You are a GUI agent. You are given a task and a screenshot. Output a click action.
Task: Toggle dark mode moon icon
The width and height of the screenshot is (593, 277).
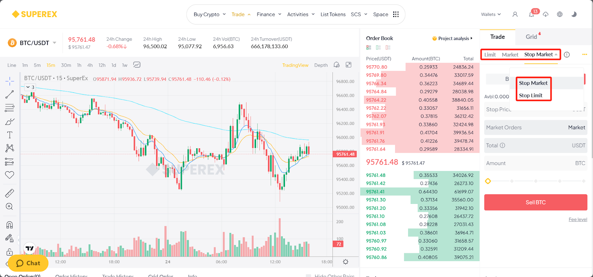coord(574,14)
